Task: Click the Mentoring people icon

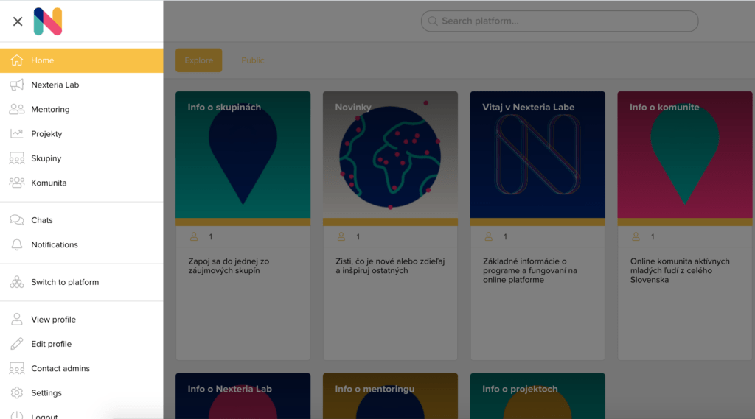Action: pos(16,109)
